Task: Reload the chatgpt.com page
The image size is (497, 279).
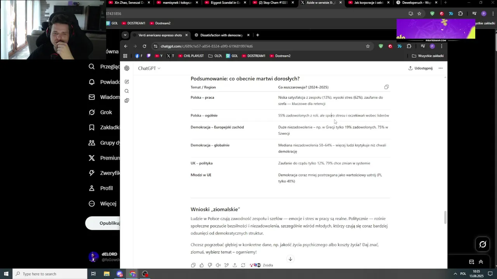Action: pos(144,46)
